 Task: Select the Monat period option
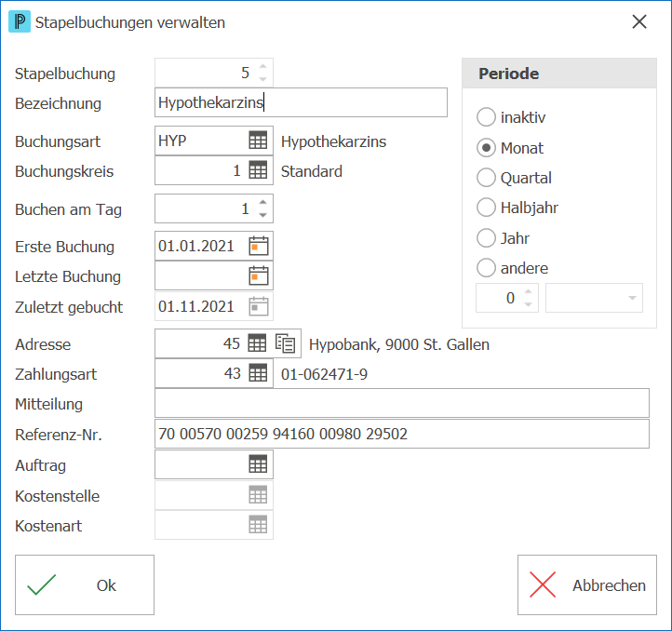(510, 148)
